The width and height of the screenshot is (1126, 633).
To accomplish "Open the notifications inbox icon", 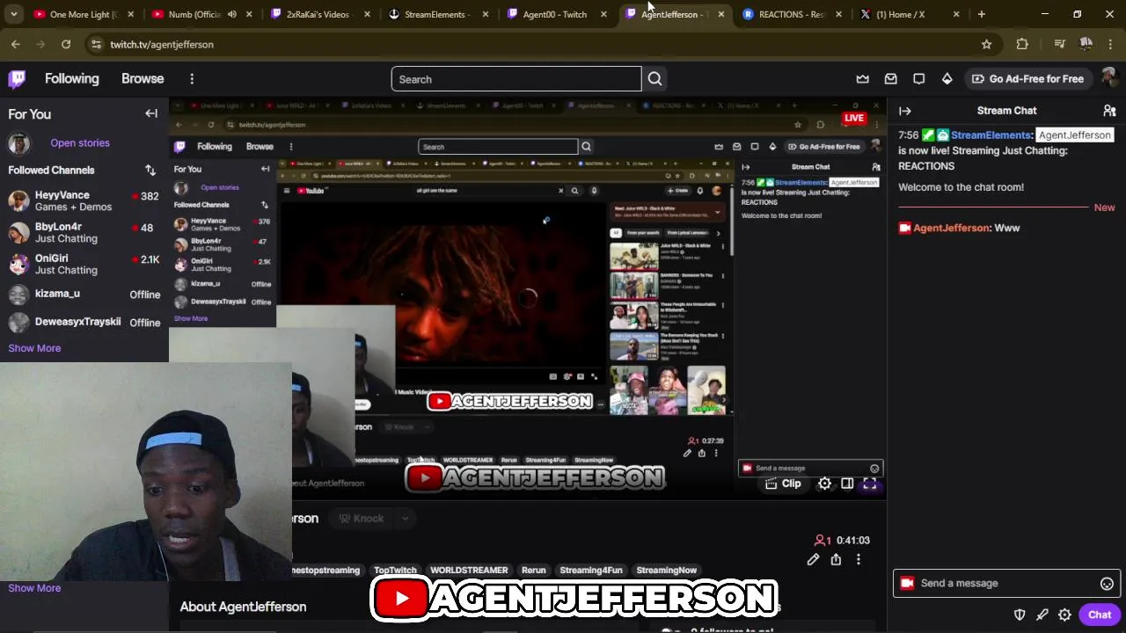I will [x=891, y=79].
